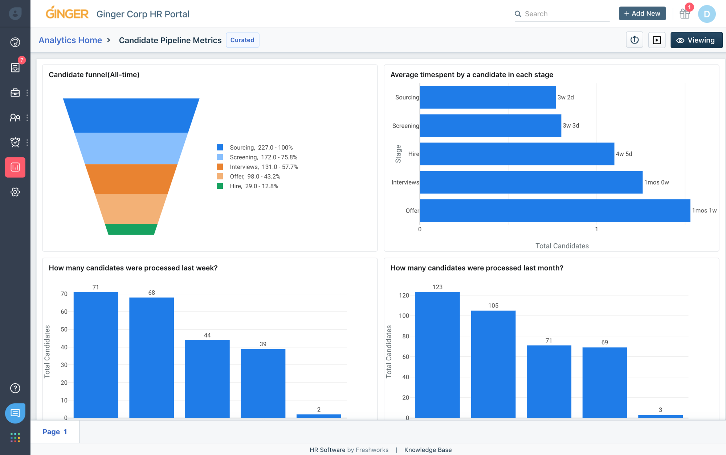Click the green Hire funnel segment
The height and width of the screenshot is (455, 726).
point(131,229)
